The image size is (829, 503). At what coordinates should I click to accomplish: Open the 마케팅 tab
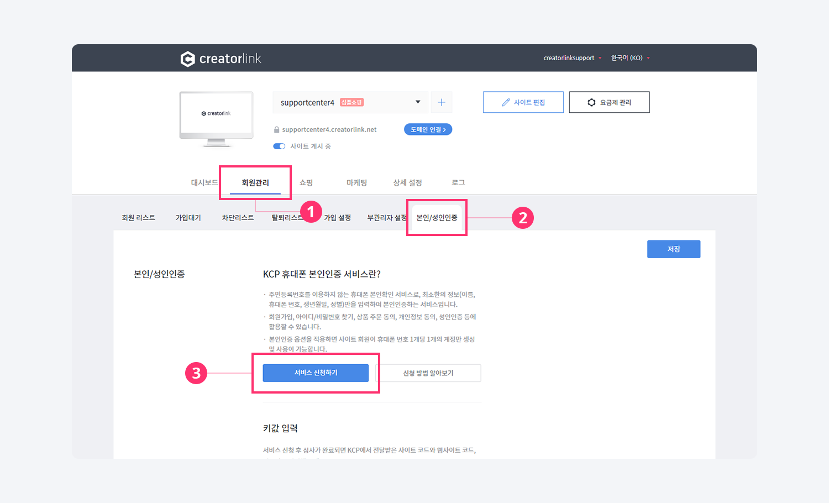[356, 183]
